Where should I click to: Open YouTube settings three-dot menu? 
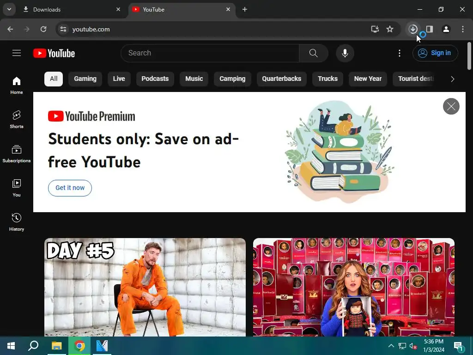coord(400,53)
